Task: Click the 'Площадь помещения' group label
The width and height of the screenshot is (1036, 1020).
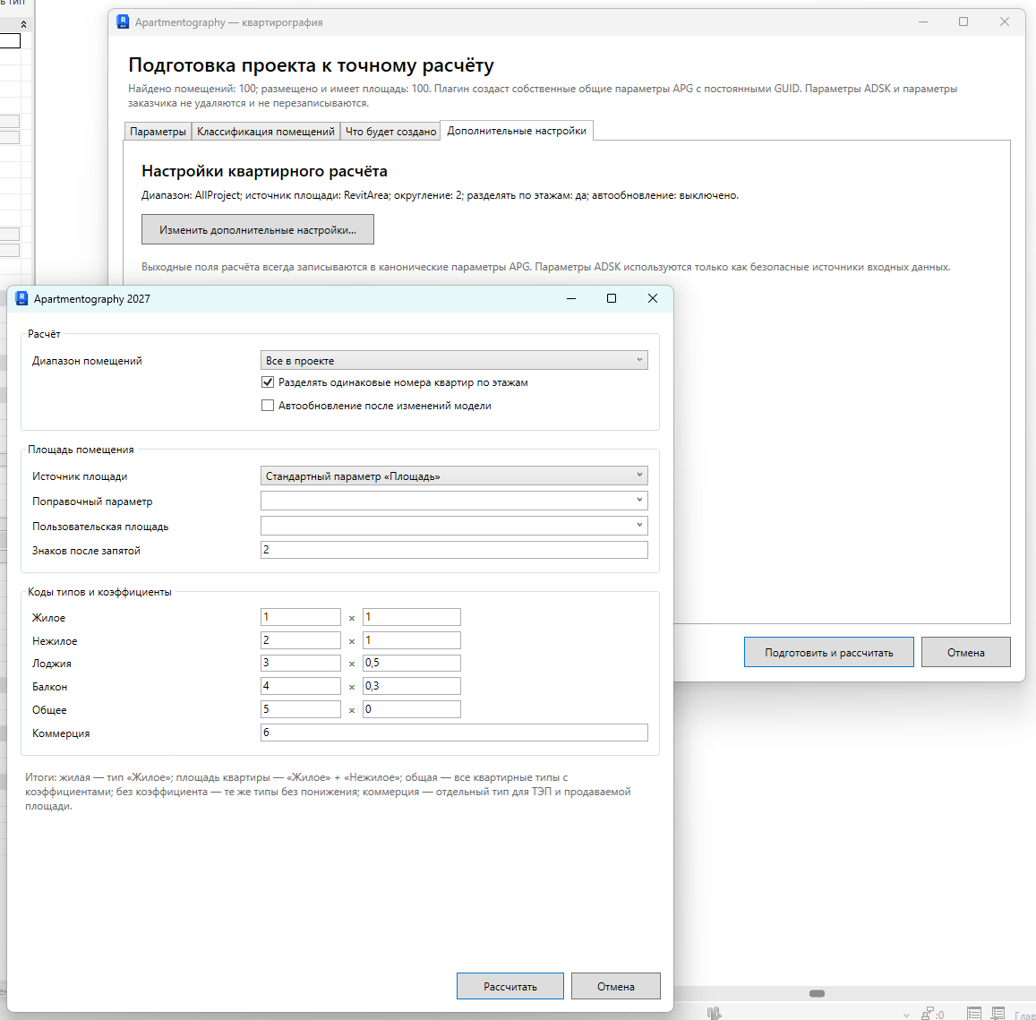Action: (x=81, y=450)
